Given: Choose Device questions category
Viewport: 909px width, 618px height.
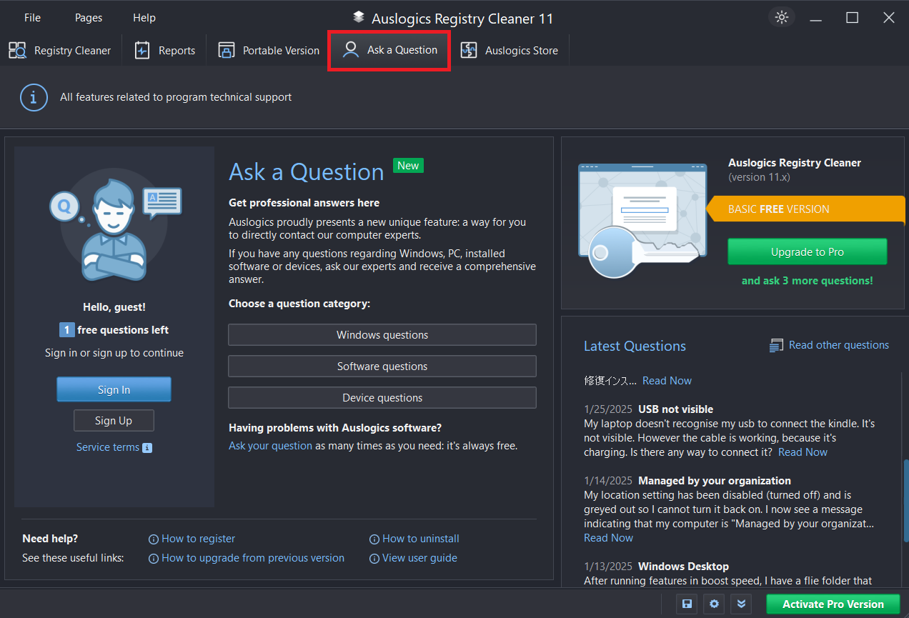Looking at the screenshot, I should (x=382, y=398).
